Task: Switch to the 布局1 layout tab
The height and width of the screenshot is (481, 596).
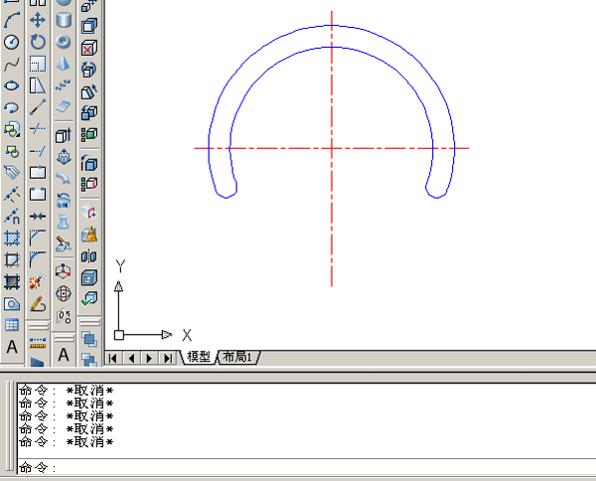Action: coord(238,357)
